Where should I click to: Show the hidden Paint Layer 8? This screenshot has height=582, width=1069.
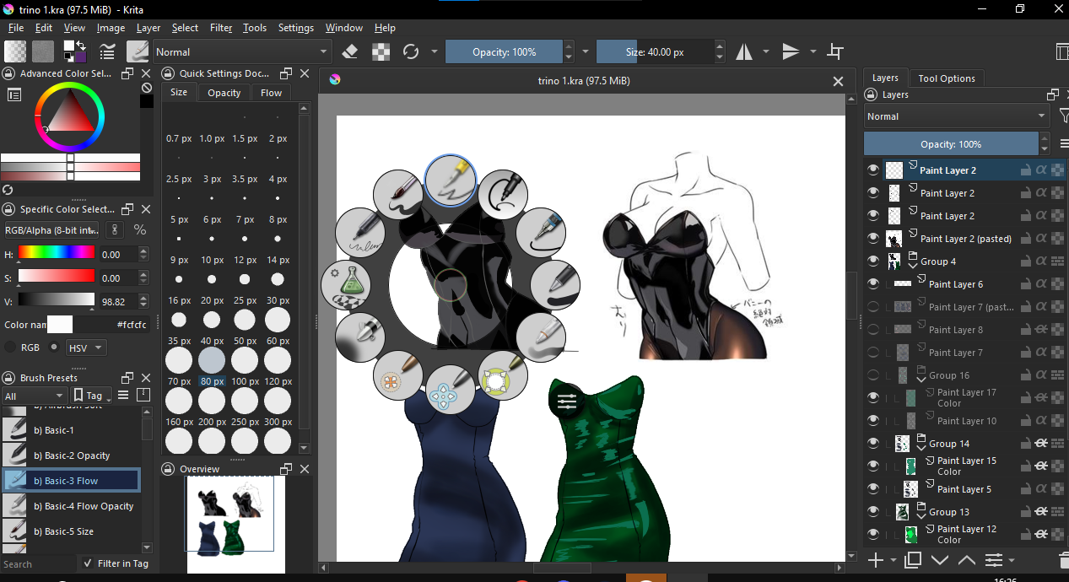873,330
